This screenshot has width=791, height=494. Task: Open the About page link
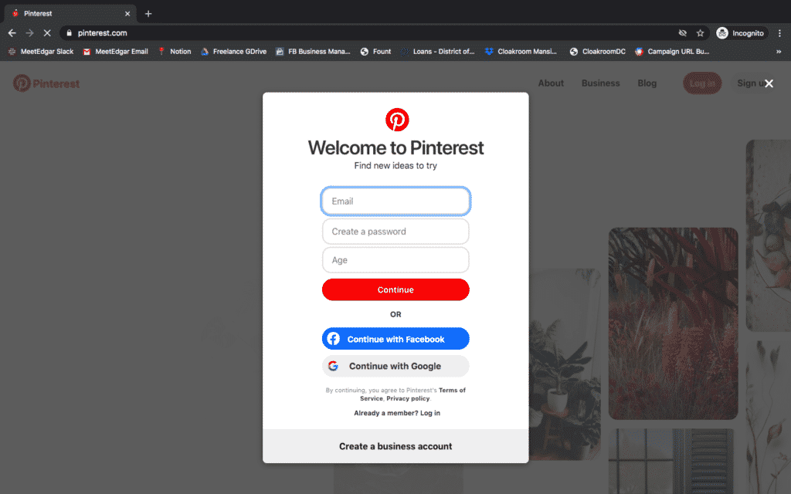pyautogui.click(x=551, y=83)
